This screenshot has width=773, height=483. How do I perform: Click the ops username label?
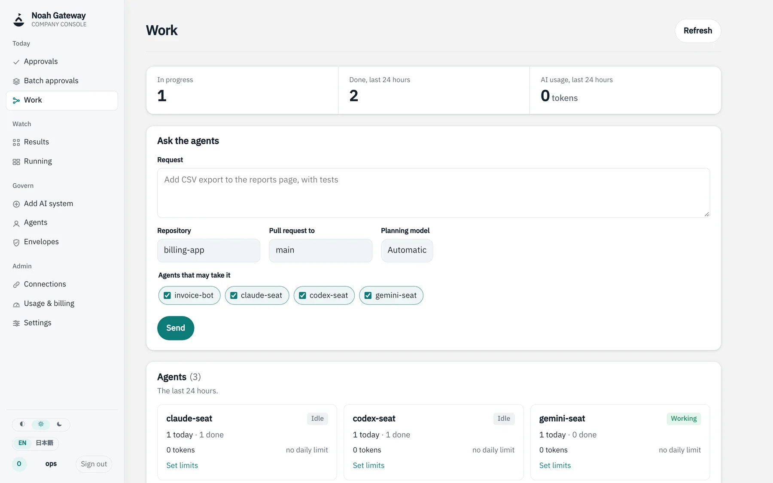click(x=51, y=464)
